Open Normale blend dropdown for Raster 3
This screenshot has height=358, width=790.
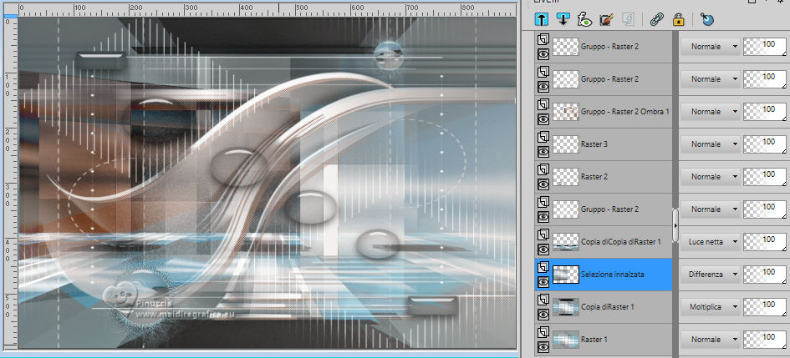pos(710,144)
